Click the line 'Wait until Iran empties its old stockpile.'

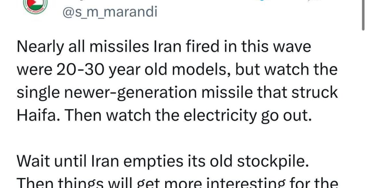click(163, 162)
